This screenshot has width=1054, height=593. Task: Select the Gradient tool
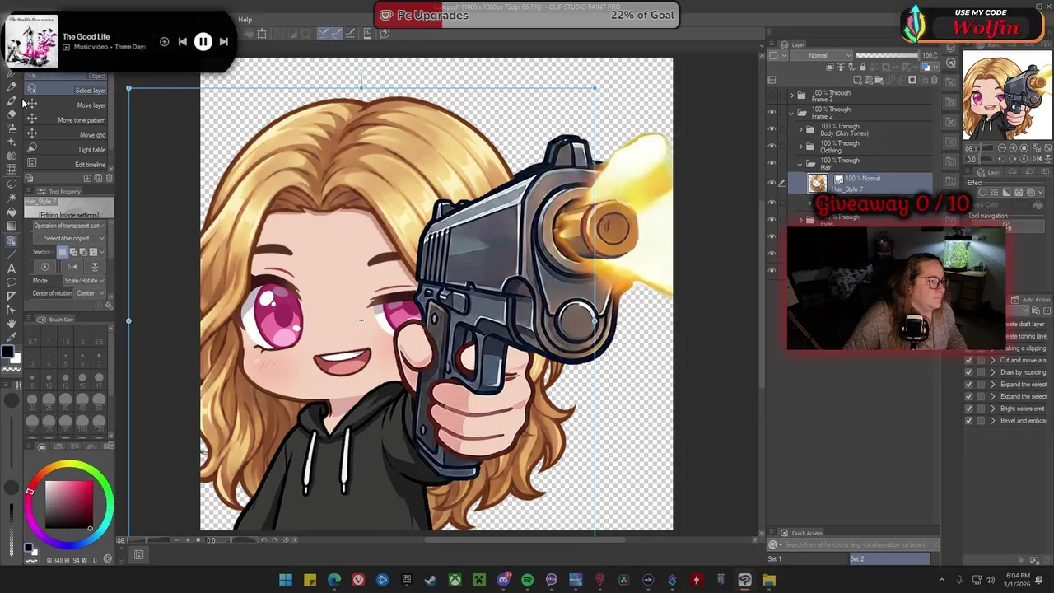pyautogui.click(x=12, y=225)
